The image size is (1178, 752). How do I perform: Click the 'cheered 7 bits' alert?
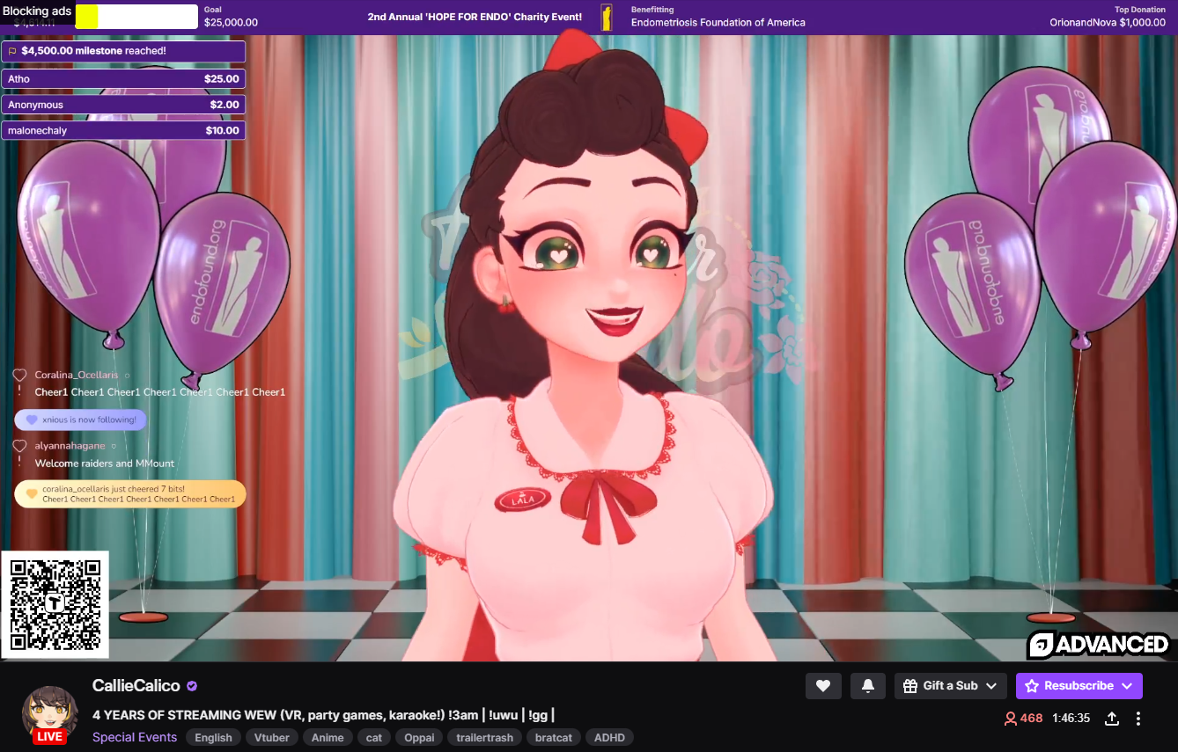pyautogui.click(x=130, y=493)
